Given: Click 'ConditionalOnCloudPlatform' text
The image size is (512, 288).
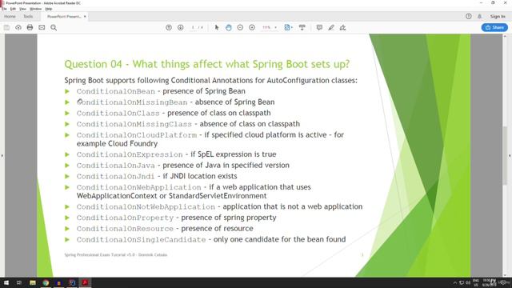Looking at the screenshot, I should pos(137,135).
